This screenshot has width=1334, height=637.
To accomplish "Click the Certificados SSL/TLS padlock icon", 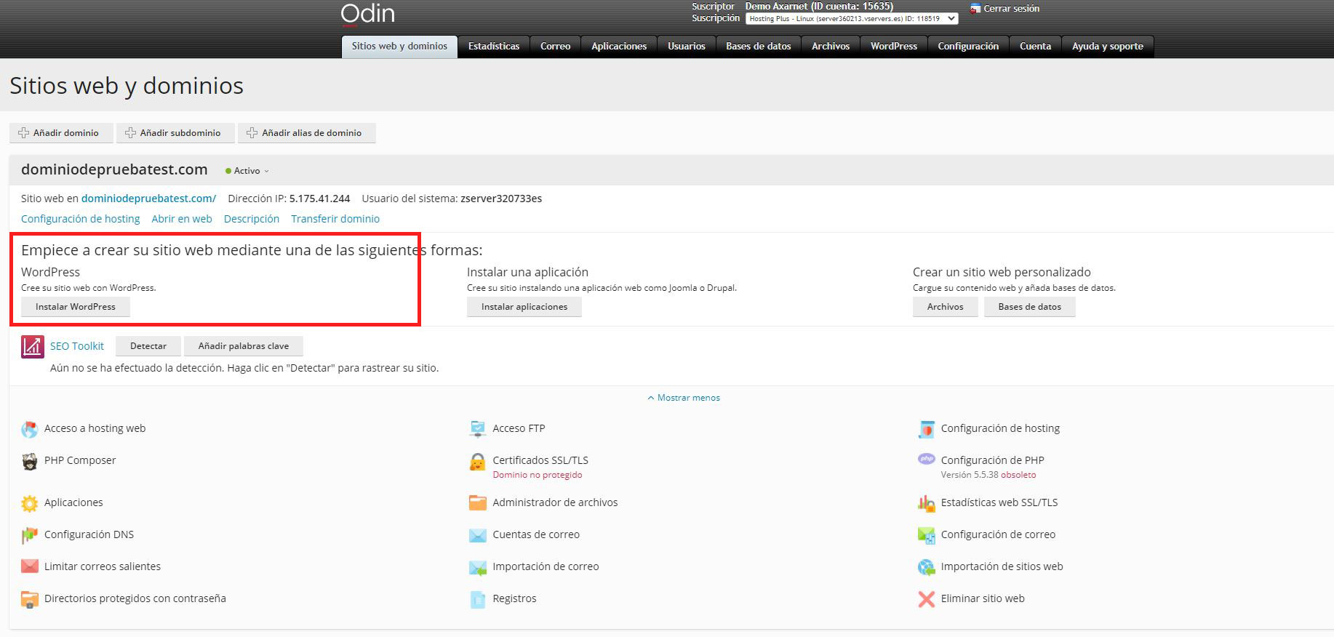I will [x=477, y=461].
